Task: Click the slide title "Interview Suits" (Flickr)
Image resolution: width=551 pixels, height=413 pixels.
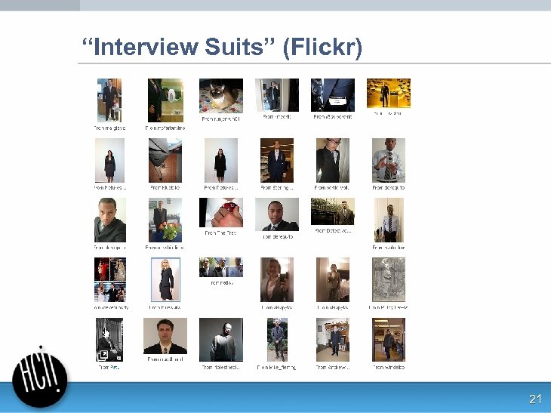Action: coord(222,47)
